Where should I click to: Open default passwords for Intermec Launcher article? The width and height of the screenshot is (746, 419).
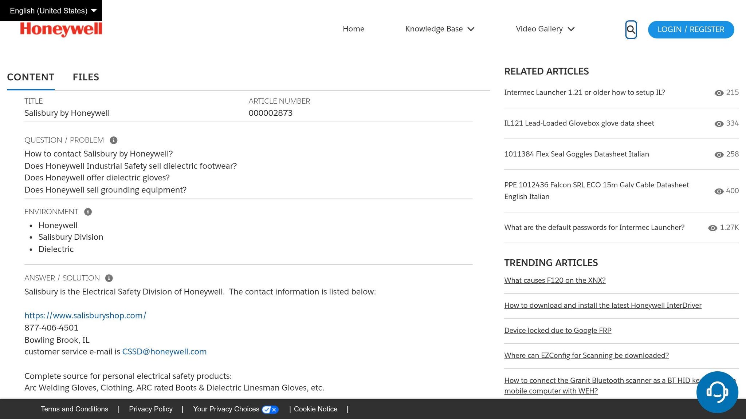point(594,227)
